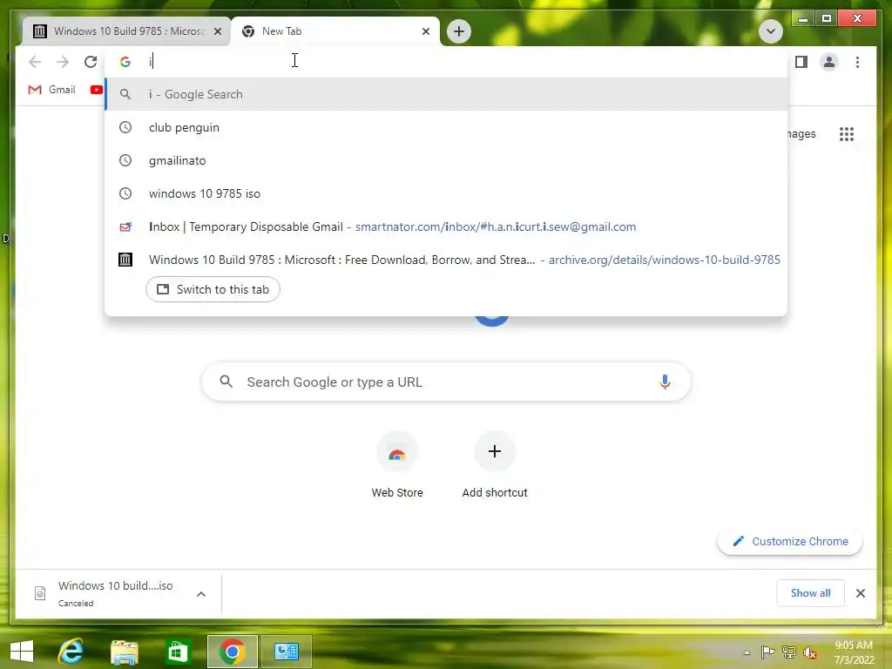Open the rightmost pinned taskbar application
The height and width of the screenshot is (669, 892).
point(286,652)
